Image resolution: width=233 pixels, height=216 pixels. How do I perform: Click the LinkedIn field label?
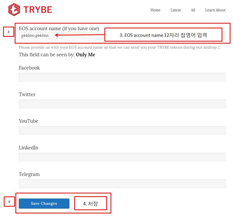click(x=29, y=148)
